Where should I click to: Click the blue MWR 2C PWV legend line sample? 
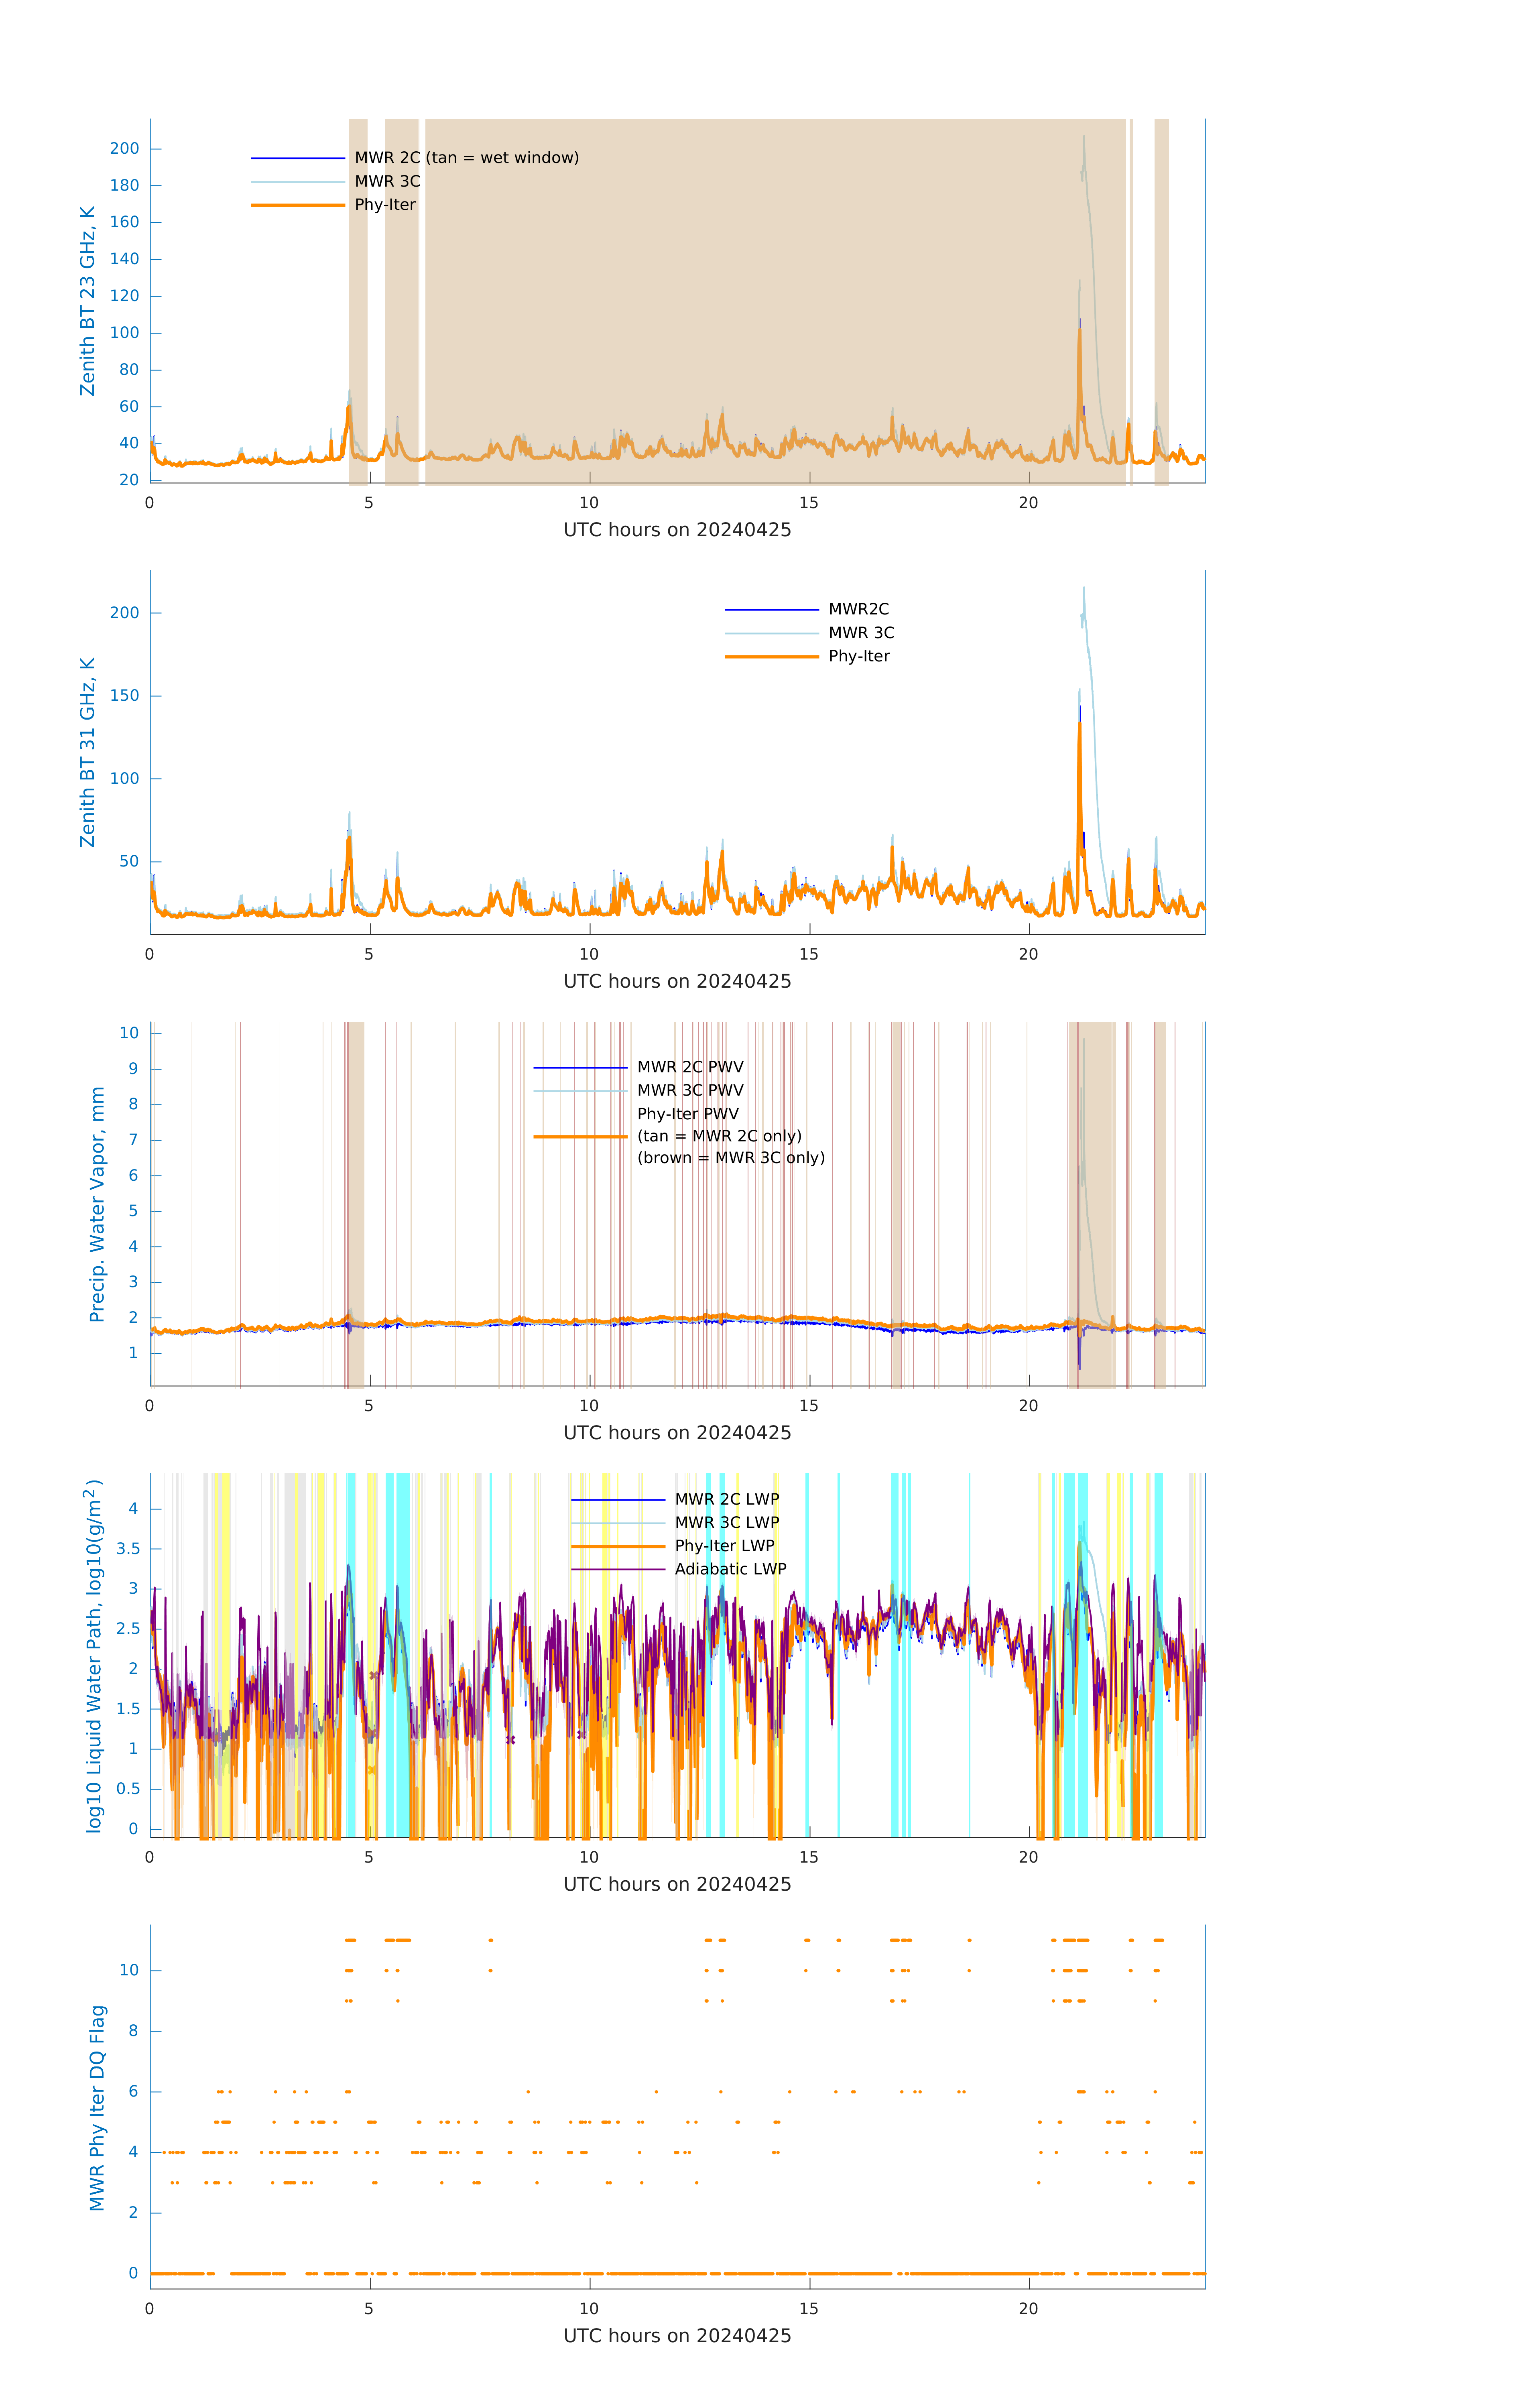580,1067
